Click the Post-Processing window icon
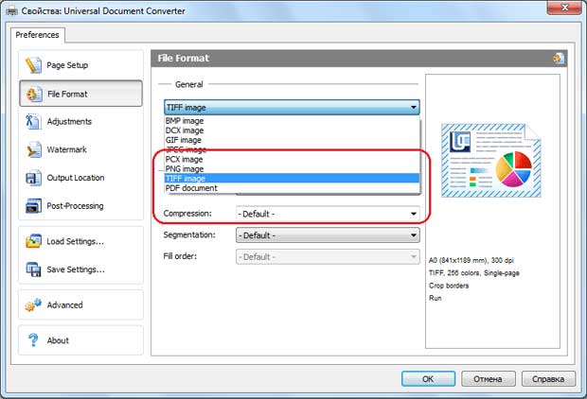Image resolution: width=587 pixels, height=399 pixels. click(33, 206)
